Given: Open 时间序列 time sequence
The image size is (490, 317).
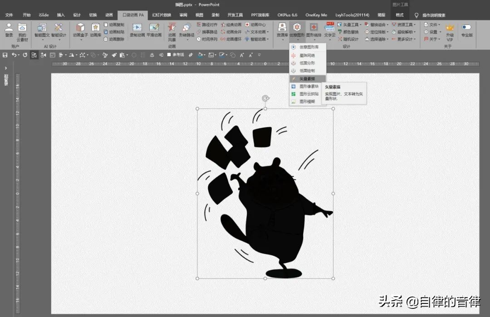Looking at the screenshot, I should pos(207,39).
